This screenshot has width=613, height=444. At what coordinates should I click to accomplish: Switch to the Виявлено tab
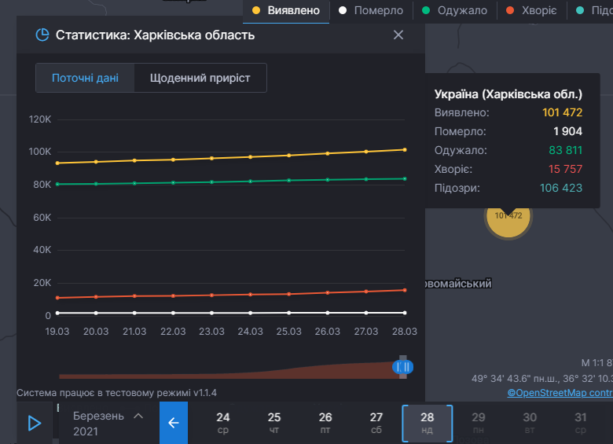point(286,10)
